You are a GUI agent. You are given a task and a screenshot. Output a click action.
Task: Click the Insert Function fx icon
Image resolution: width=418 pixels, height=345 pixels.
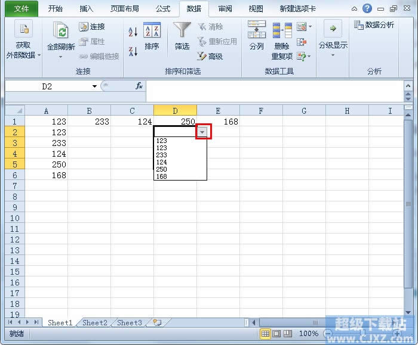pos(139,86)
